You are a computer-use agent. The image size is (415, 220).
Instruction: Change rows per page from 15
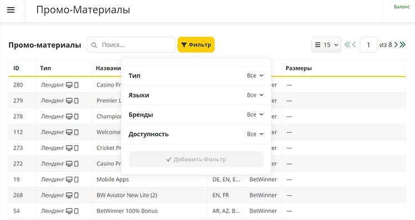pos(326,45)
